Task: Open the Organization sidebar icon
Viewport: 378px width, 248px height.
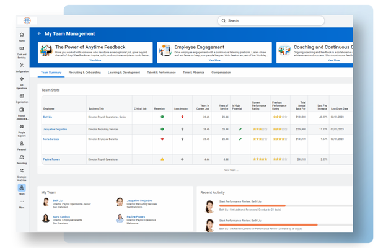Action: click(x=22, y=95)
